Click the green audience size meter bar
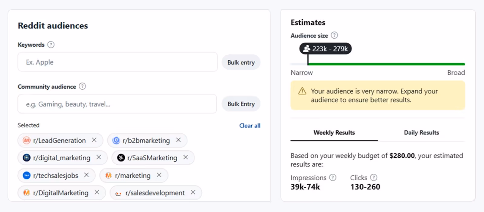This screenshot has width=484, height=212. pyautogui.click(x=386, y=64)
